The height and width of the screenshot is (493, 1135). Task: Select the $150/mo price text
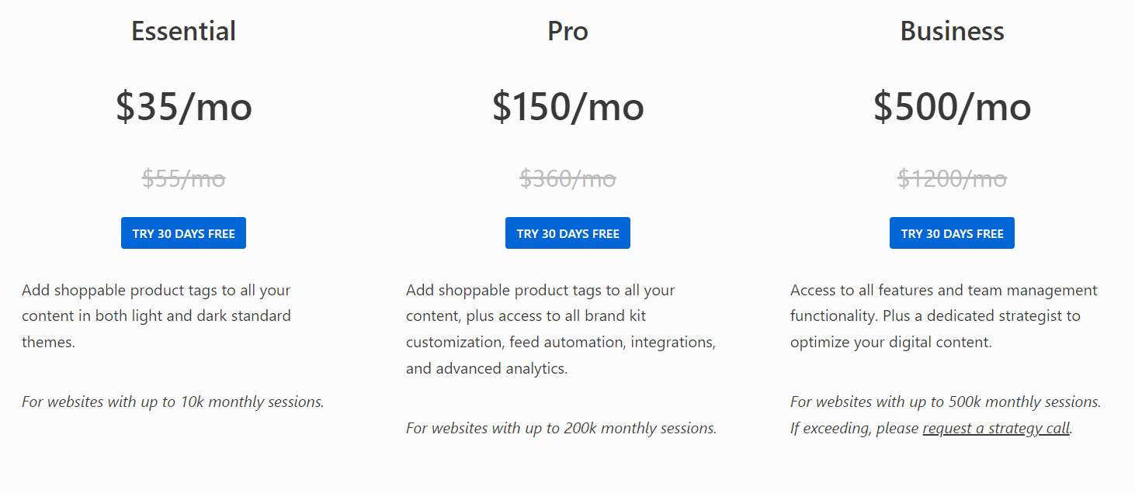[567, 106]
